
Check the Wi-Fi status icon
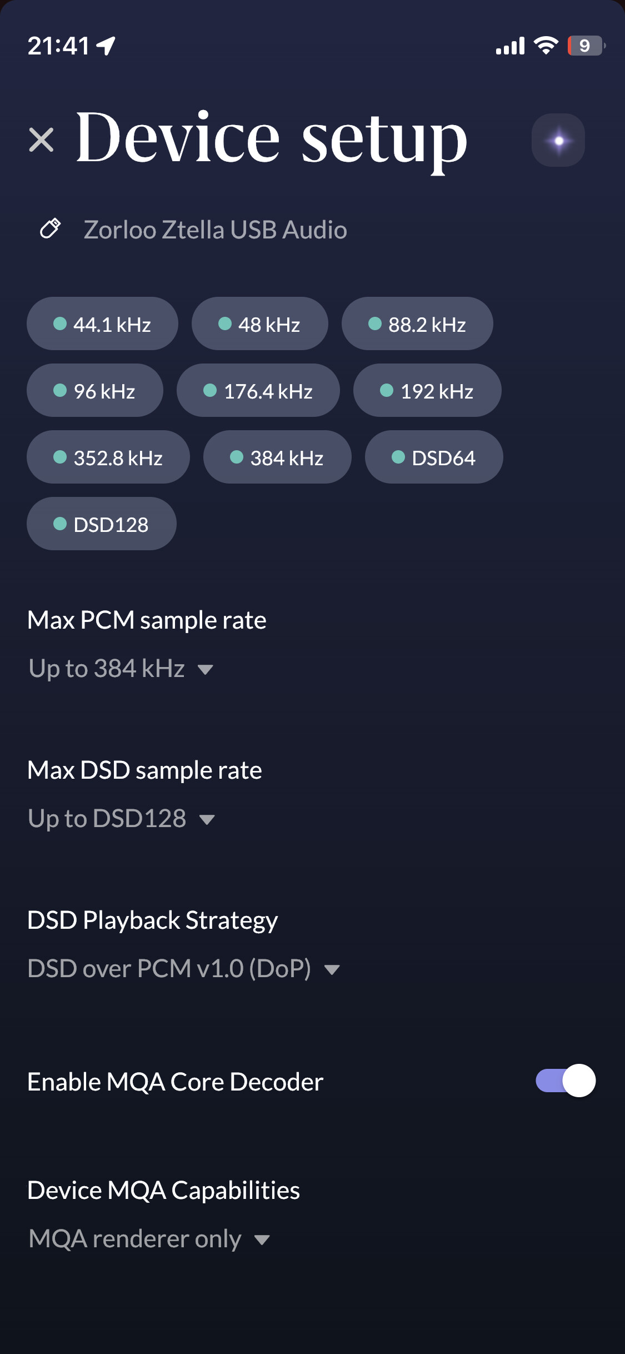pos(546,46)
